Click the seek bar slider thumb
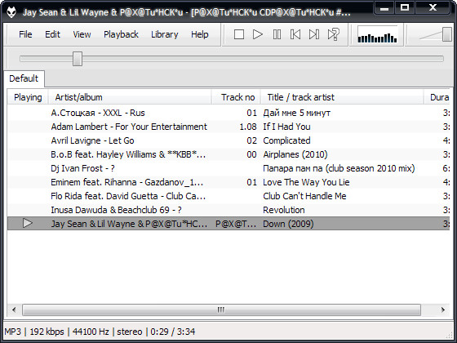Screen dimensions: 457x343 [78, 59]
